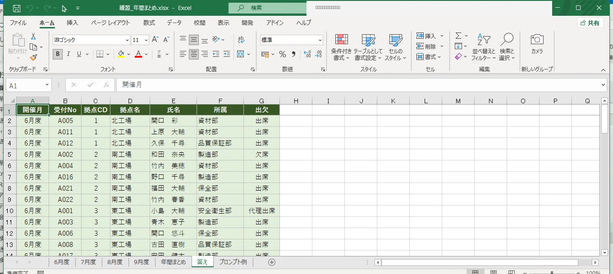Toggle Underline formatting
The image size is (613, 274).
[79, 54]
